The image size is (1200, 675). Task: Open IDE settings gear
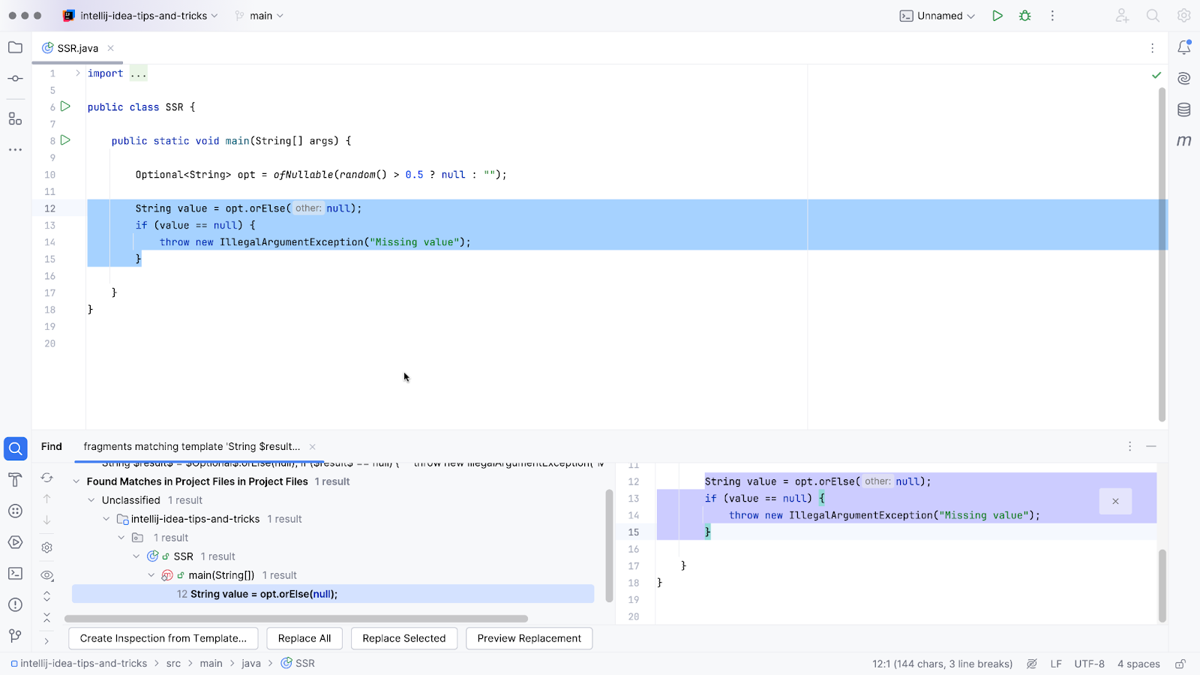point(1183,16)
